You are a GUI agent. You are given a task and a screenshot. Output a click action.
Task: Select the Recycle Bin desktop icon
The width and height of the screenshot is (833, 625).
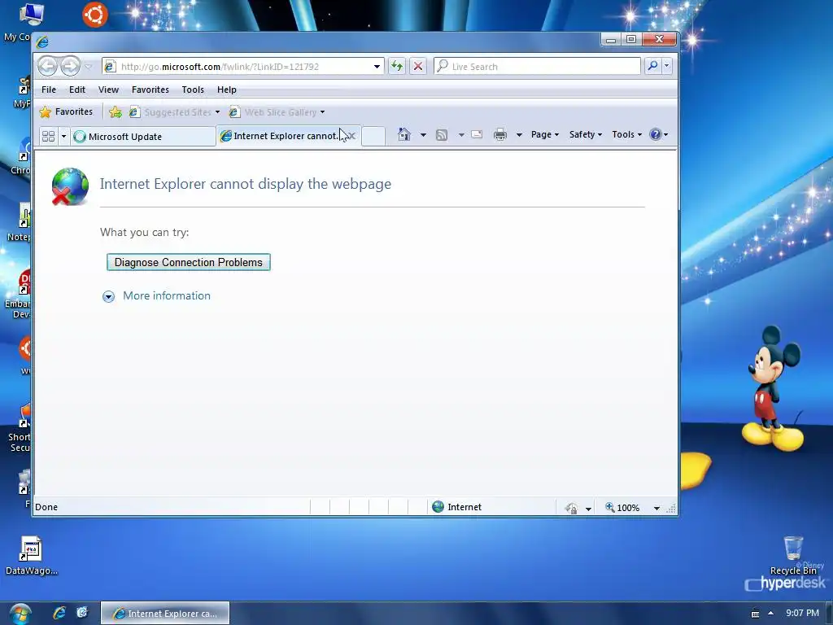(793, 556)
